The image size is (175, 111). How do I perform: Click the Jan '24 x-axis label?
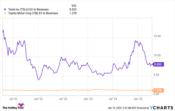(x=88, y=99)
